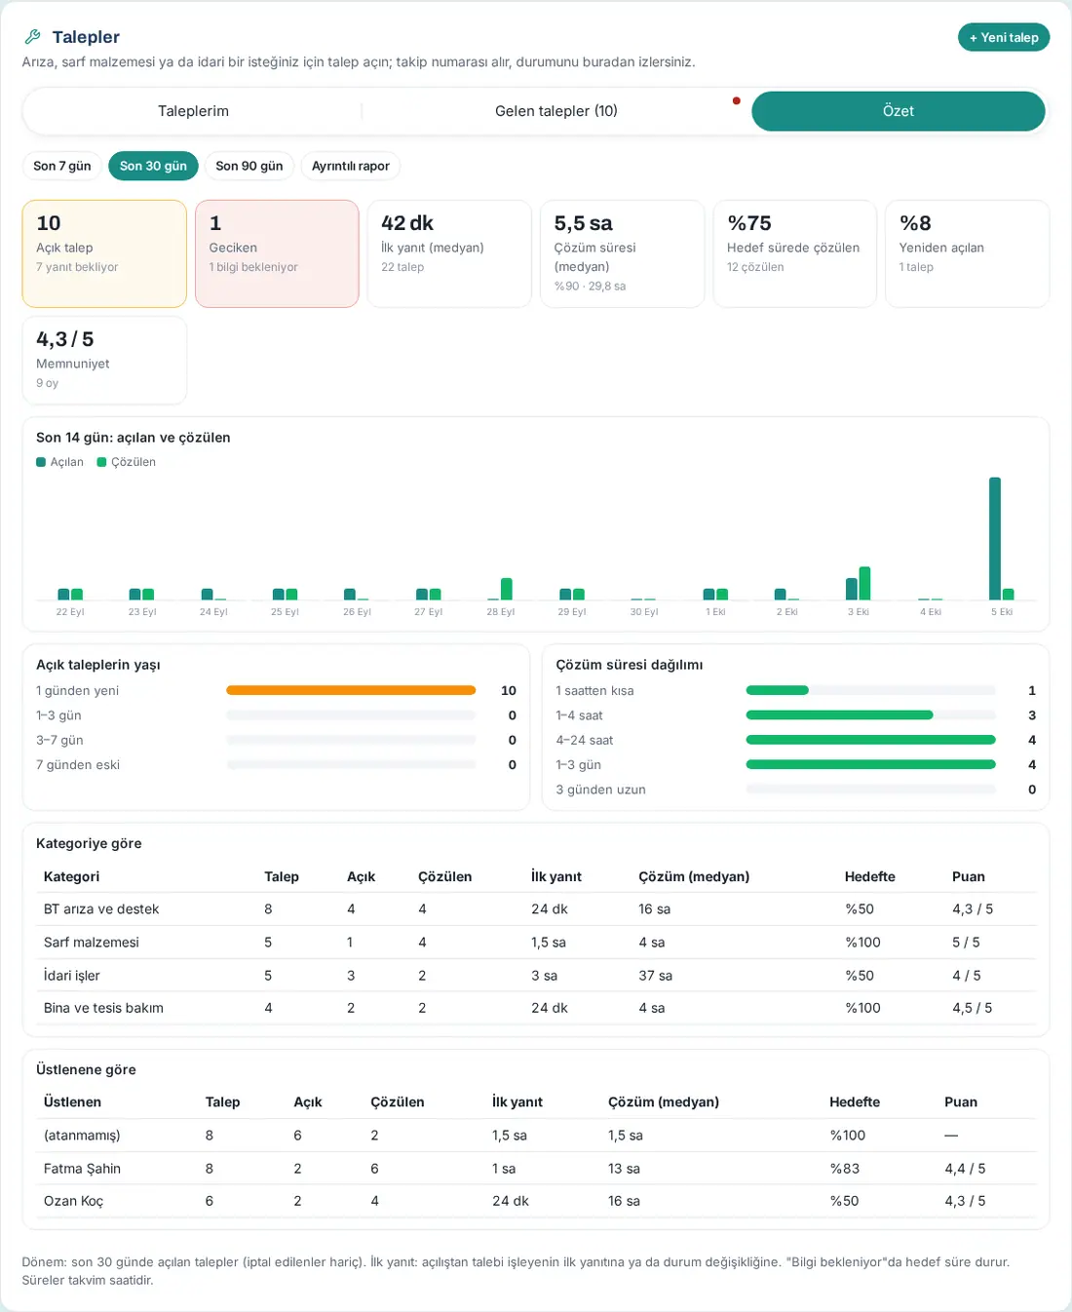Select the Özet tab

(898, 111)
